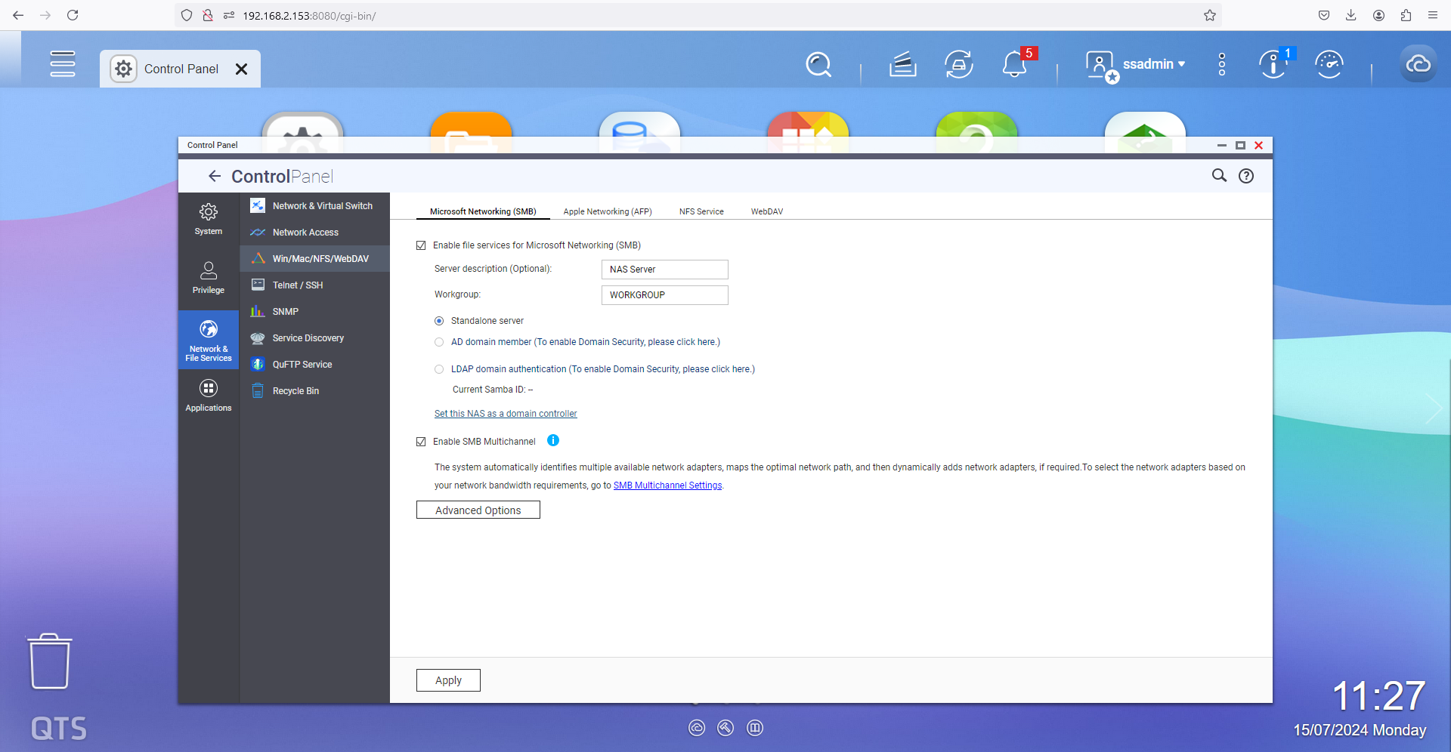The width and height of the screenshot is (1451, 752).
Task: Switch to the Control Panel taskbar tab
Action: (x=180, y=69)
